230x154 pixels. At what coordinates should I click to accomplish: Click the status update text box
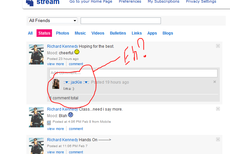tap(120, 21)
